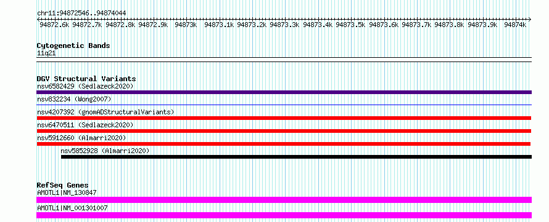
Task: Click the 11q21 cytogenetic band label
Action: tap(46, 54)
